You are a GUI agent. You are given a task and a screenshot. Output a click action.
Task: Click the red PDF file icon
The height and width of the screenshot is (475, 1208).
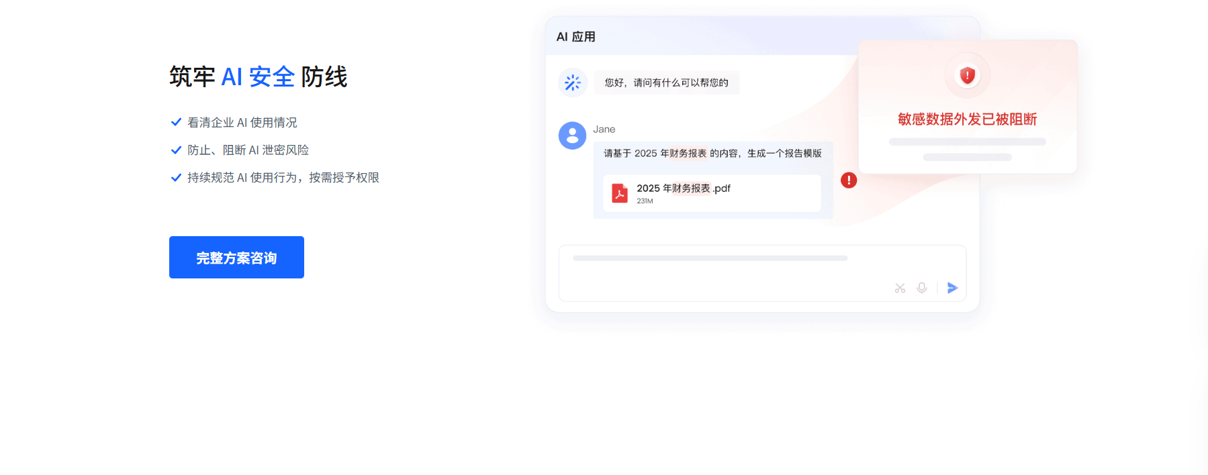coord(620,193)
